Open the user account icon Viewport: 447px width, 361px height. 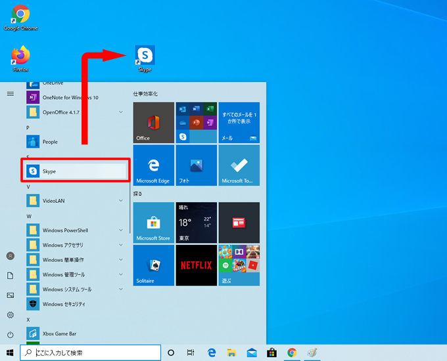click(x=11, y=256)
